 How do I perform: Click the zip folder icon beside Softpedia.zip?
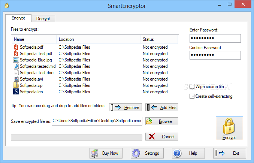point(16,85)
